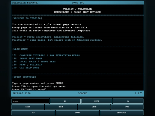The height and width of the screenshot is (116, 155).
Task: Click the R reload button
Action: point(128,101)
